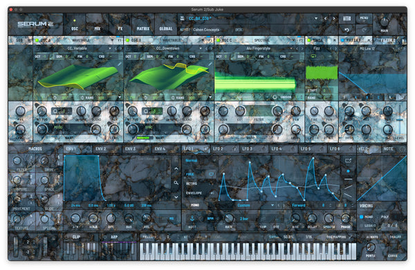Open the main preset name dropdown arrow

(x=316, y=19)
